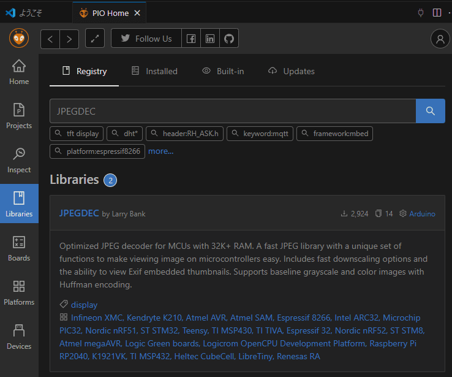Select the 'tft display' search suggestion
Image resolution: width=452 pixels, height=377 pixels.
point(77,134)
